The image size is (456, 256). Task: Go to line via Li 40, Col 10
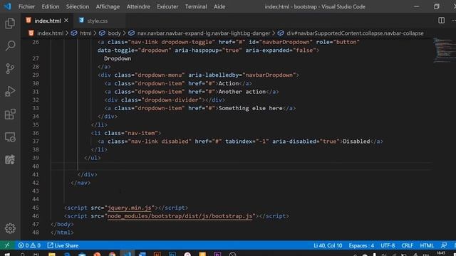pos(328,245)
